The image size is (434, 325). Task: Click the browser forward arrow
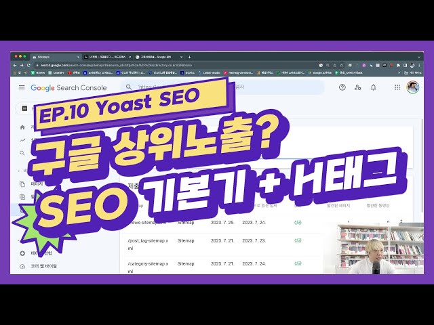coord(22,65)
